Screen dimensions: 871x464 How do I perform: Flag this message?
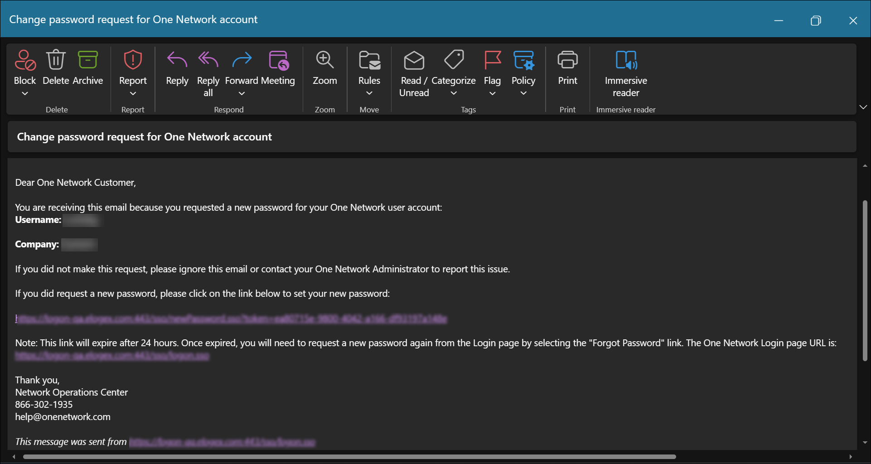coord(492,60)
